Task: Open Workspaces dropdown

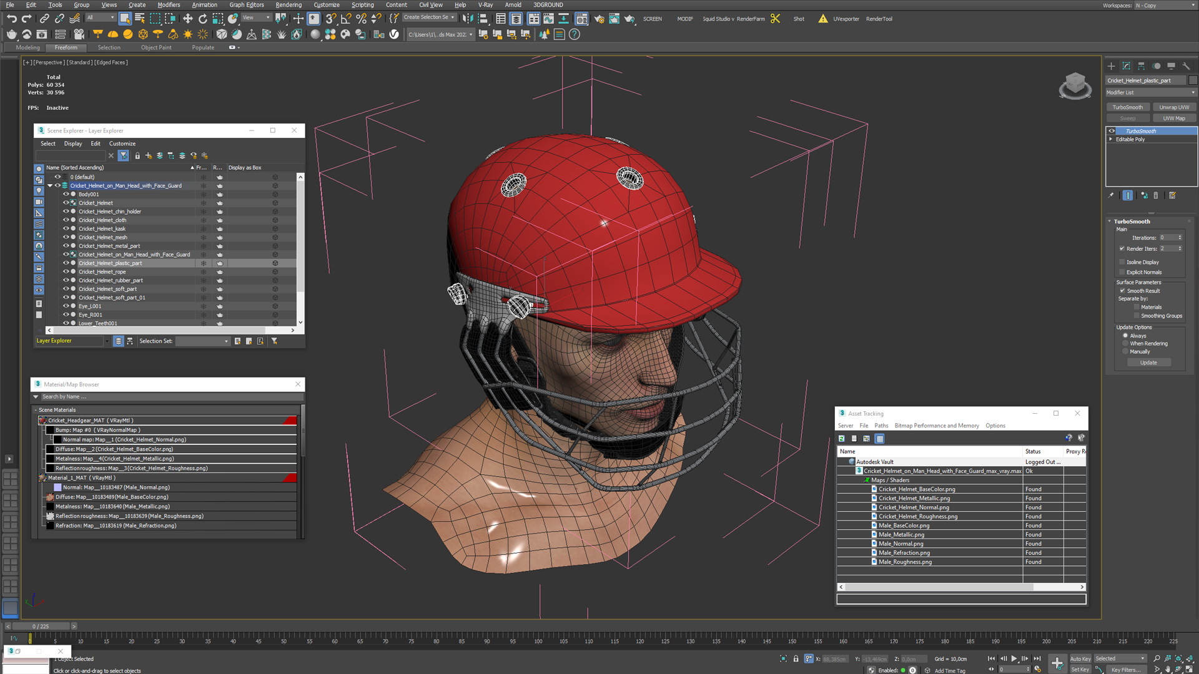Action: (x=1164, y=6)
